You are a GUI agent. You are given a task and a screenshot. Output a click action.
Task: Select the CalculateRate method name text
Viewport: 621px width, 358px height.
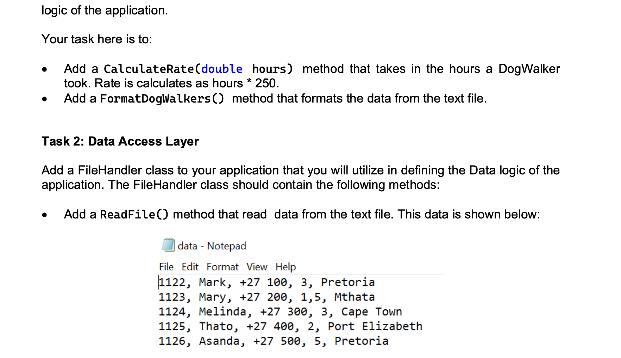(148, 69)
